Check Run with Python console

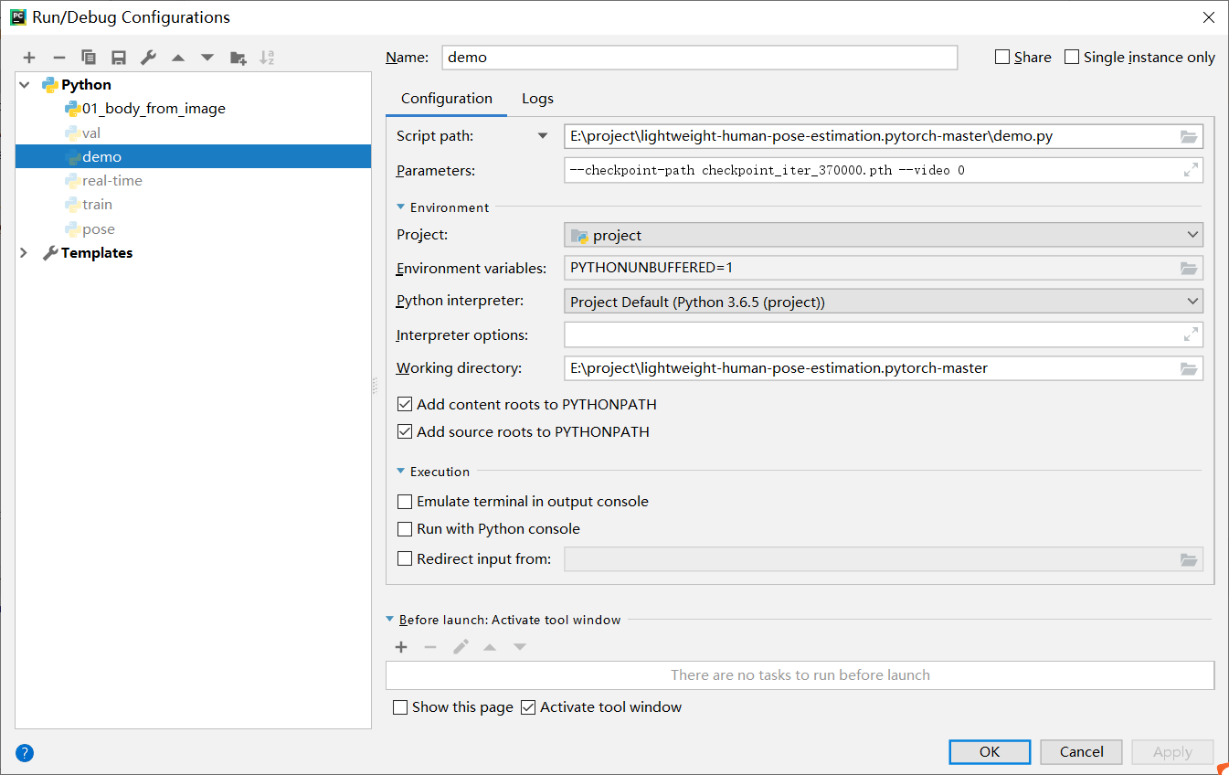(405, 528)
